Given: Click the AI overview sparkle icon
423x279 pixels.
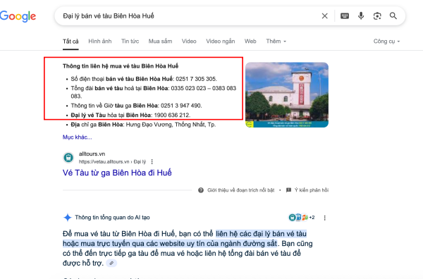Looking at the screenshot, I should coord(68,218).
